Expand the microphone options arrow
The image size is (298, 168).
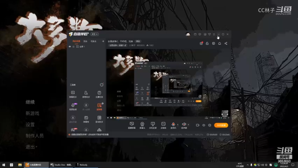click(x=178, y=125)
